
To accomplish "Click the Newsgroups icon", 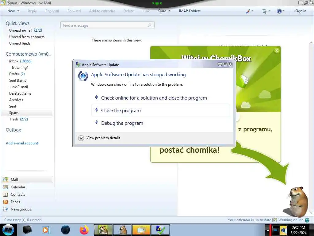I will [x=6, y=209].
